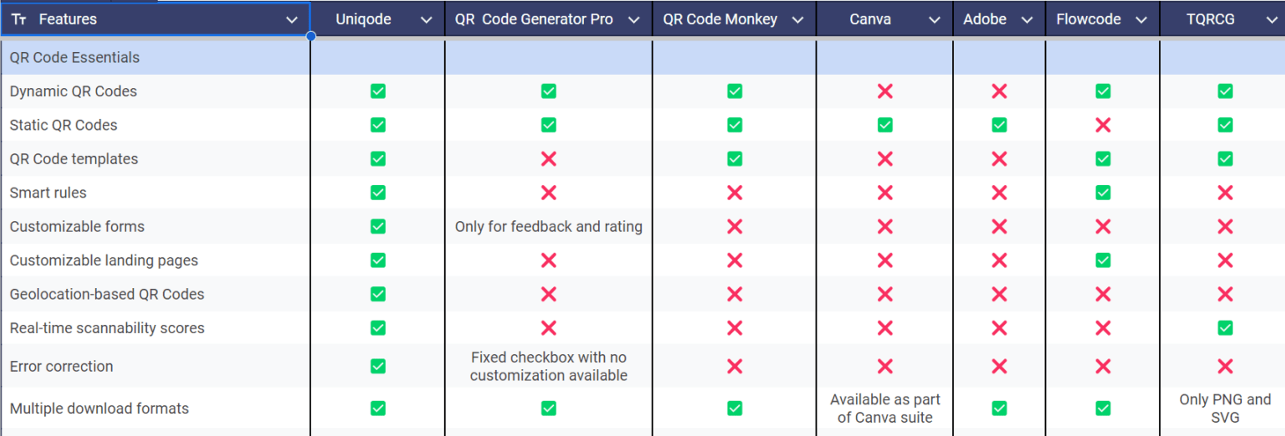Select the Adobe column header
Image resolution: width=1285 pixels, height=436 pixels.
click(x=985, y=19)
